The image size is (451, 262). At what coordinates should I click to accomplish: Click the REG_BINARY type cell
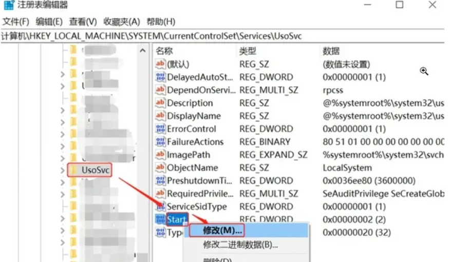coord(265,142)
